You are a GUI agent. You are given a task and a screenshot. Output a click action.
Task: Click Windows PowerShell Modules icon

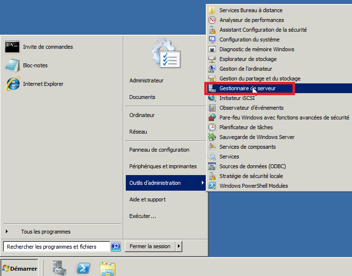click(x=212, y=186)
